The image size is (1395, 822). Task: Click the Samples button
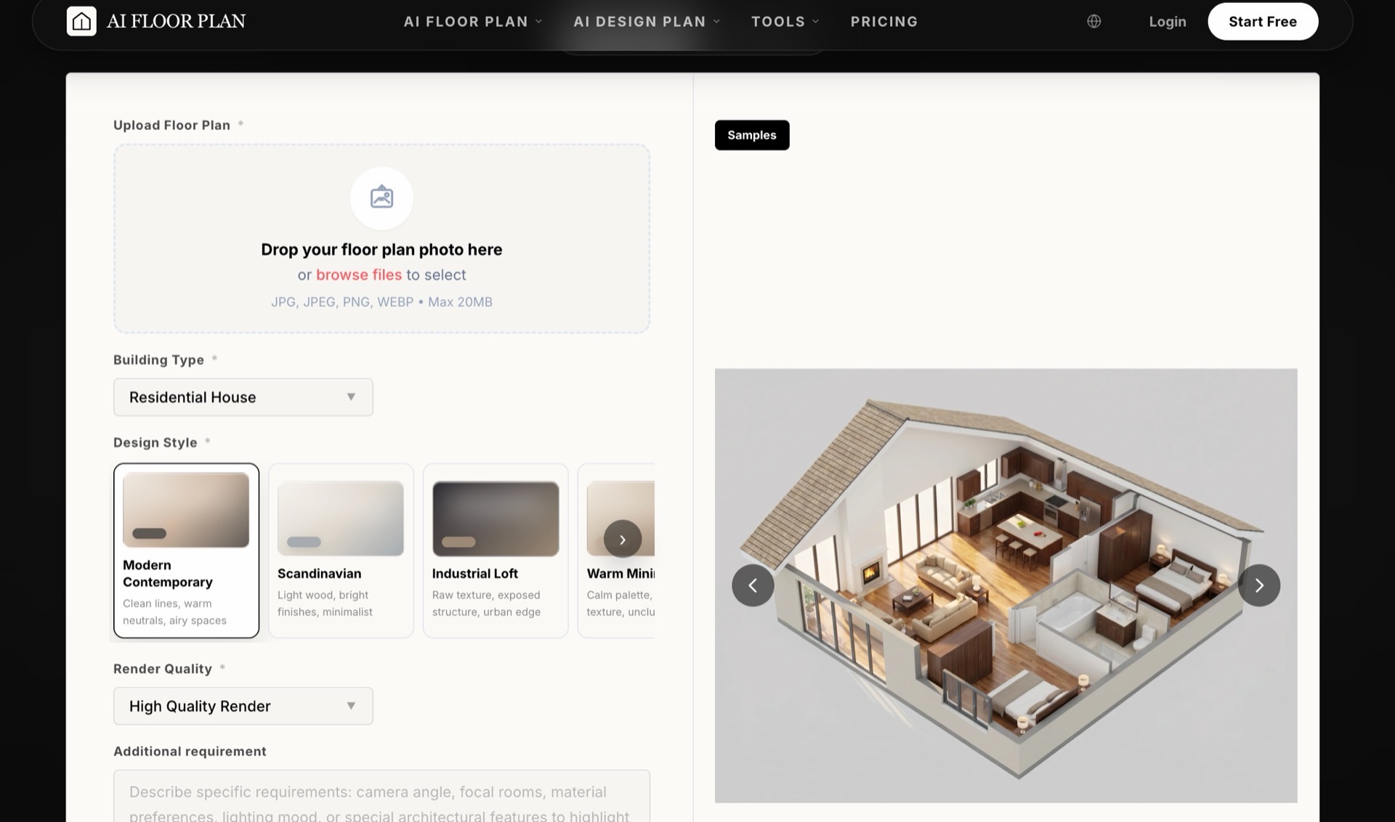click(752, 135)
